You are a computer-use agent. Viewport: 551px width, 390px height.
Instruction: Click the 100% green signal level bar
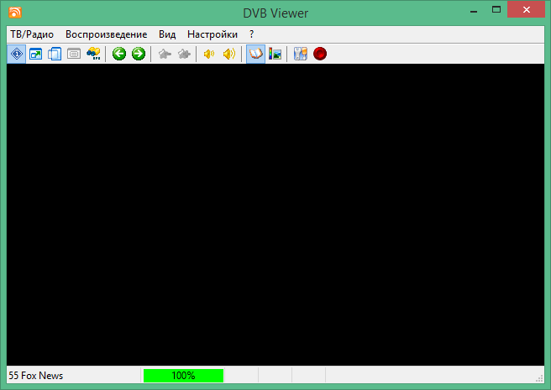[x=183, y=376]
